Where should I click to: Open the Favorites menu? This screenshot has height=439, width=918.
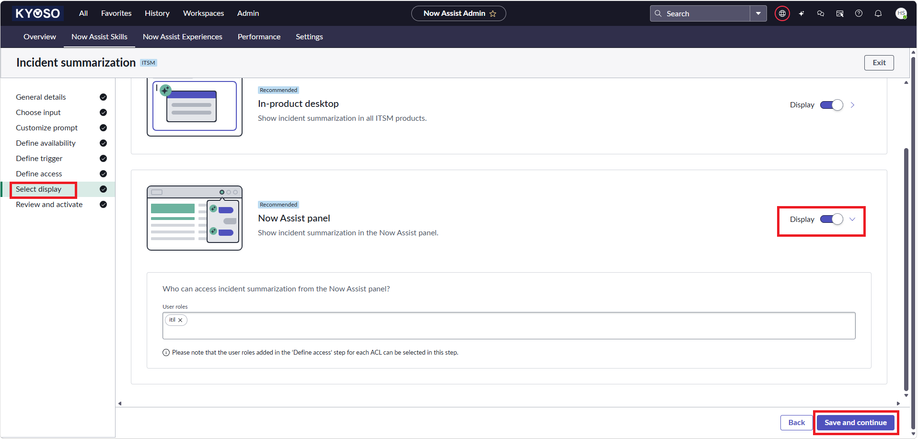pos(116,13)
